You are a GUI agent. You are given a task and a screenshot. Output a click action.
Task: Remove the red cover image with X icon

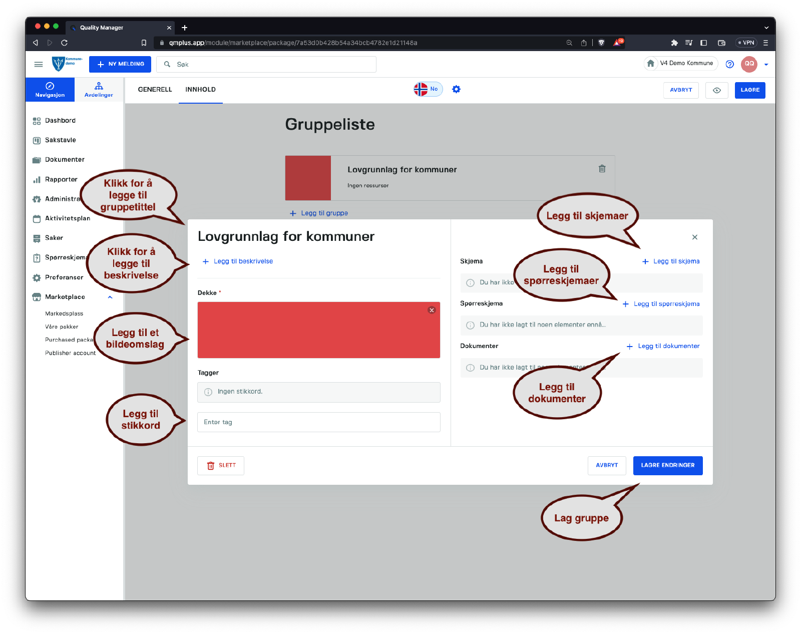pyautogui.click(x=432, y=310)
